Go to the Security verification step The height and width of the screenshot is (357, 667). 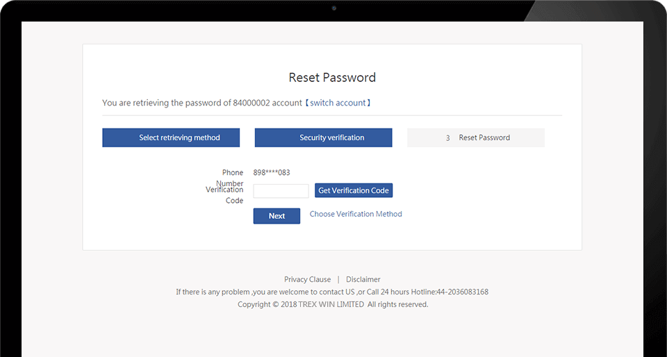click(x=323, y=138)
